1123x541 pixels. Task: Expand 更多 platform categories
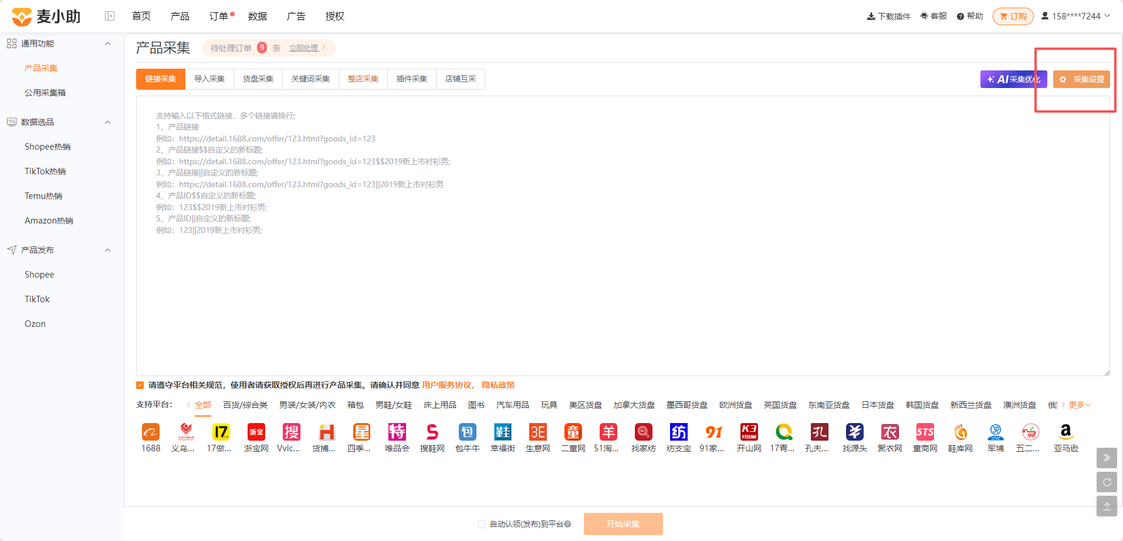coord(1080,405)
